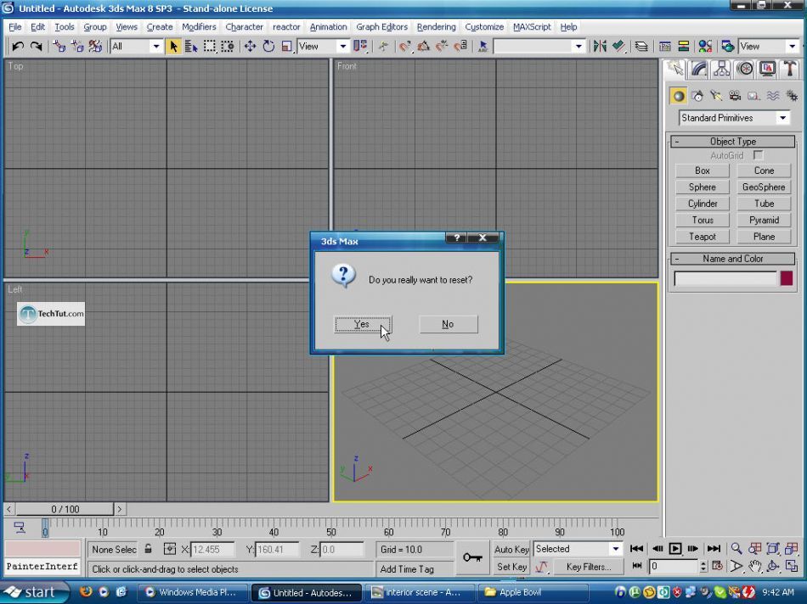The image size is (807, 604).
Task: Select the Space Warps category icon
Action: 772,96
